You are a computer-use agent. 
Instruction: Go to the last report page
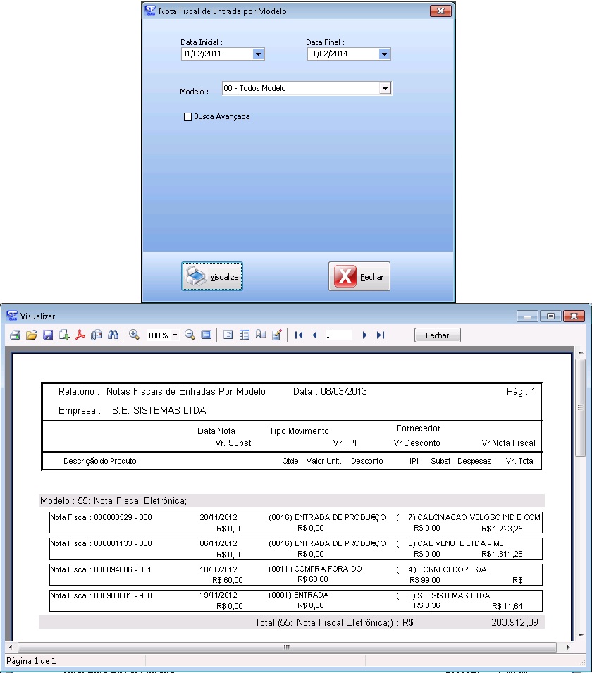coord(381,335)
